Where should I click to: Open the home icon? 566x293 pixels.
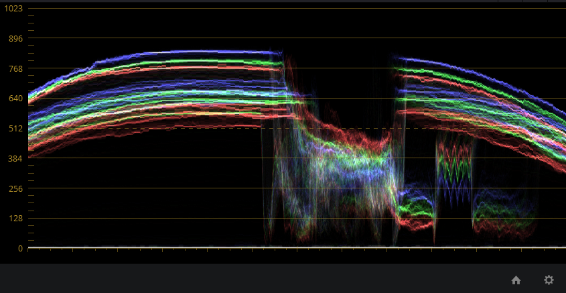coord(516,280)
